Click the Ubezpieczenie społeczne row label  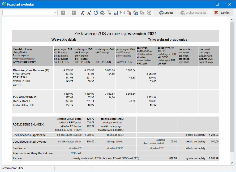(x=29, y=135)
